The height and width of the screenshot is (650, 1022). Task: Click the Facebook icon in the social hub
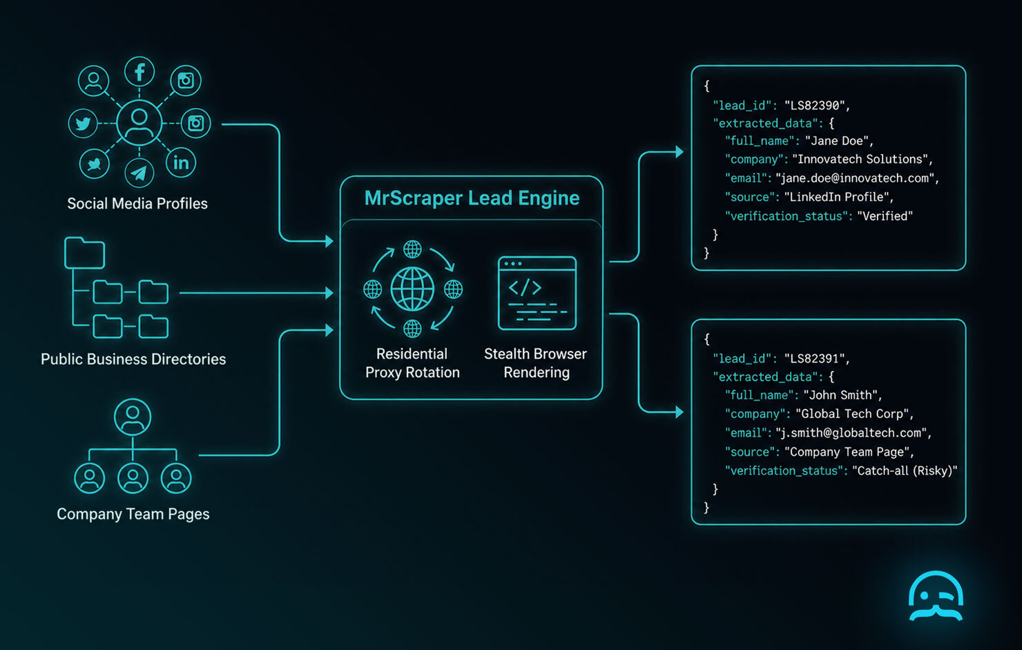139,72
